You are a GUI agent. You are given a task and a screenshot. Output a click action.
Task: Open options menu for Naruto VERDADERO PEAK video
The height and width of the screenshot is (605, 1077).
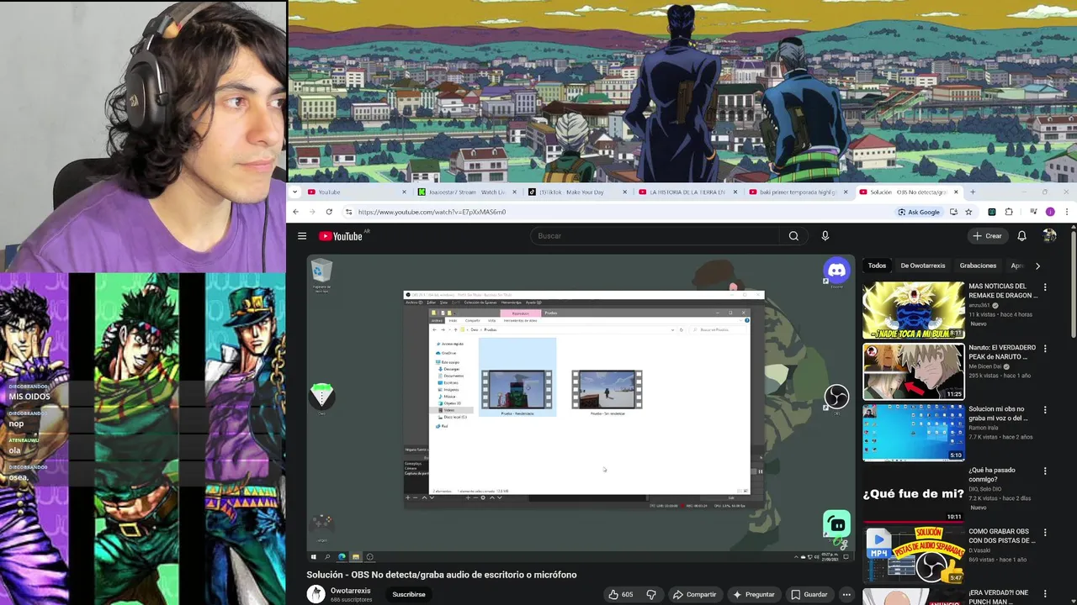[x=1045, y=349]
